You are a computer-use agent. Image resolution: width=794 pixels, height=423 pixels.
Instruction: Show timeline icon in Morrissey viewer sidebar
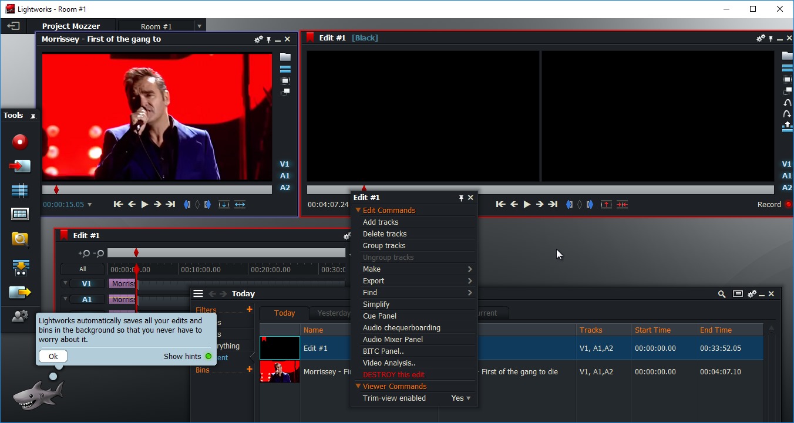(x=285, y=69)
